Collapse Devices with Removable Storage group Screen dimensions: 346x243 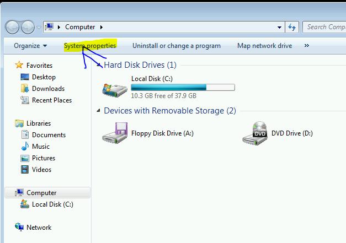pyautogui.click(x=99, y=110)
